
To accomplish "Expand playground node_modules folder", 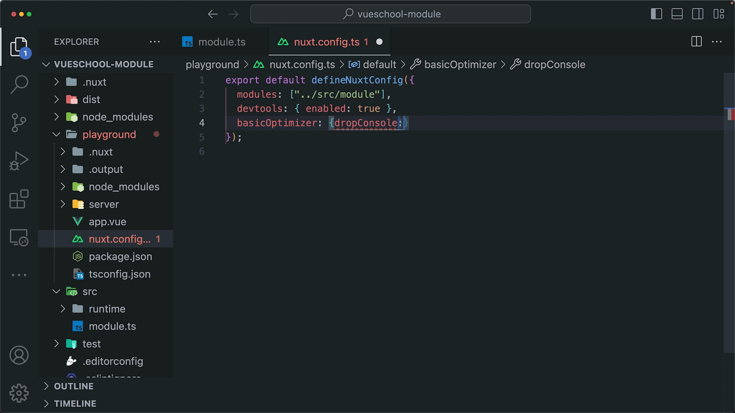I will [x=106, y=187].
